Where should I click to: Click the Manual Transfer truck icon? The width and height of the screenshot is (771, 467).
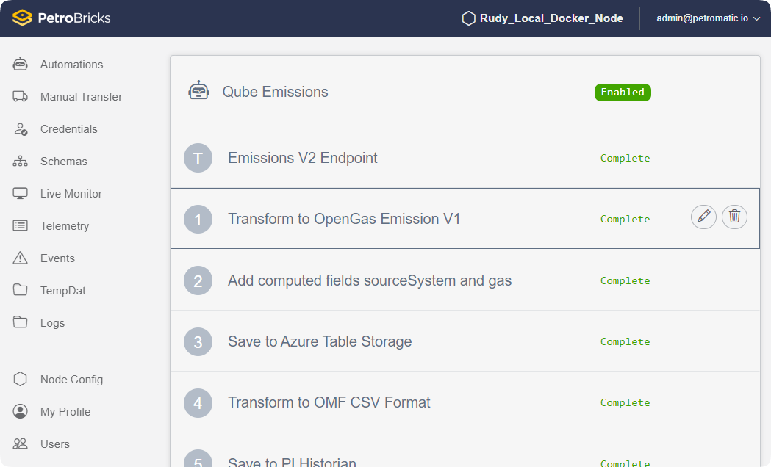[x=20, y=96]
